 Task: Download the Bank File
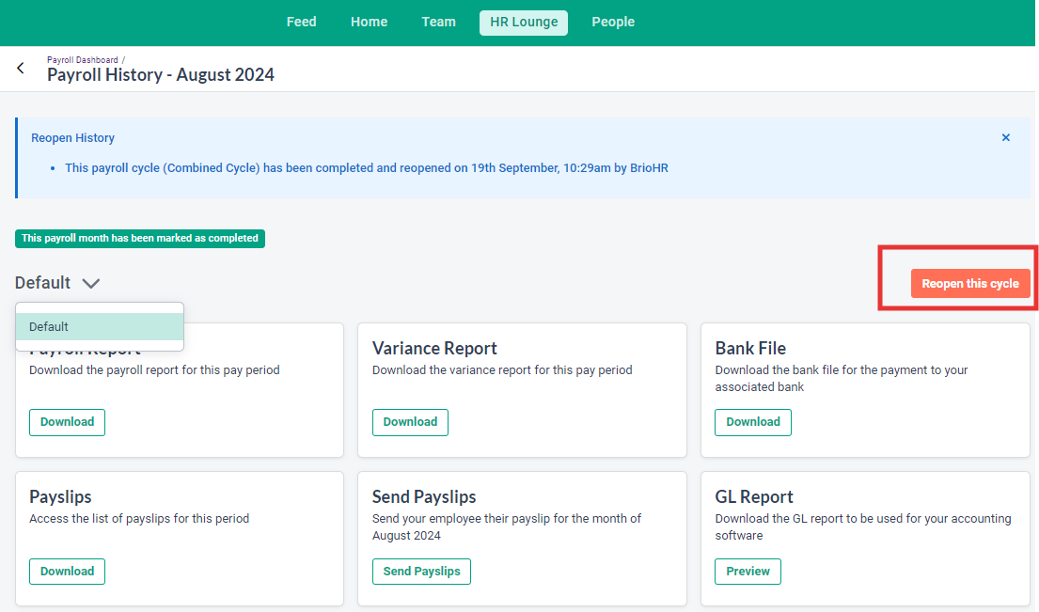coord(752,422)
